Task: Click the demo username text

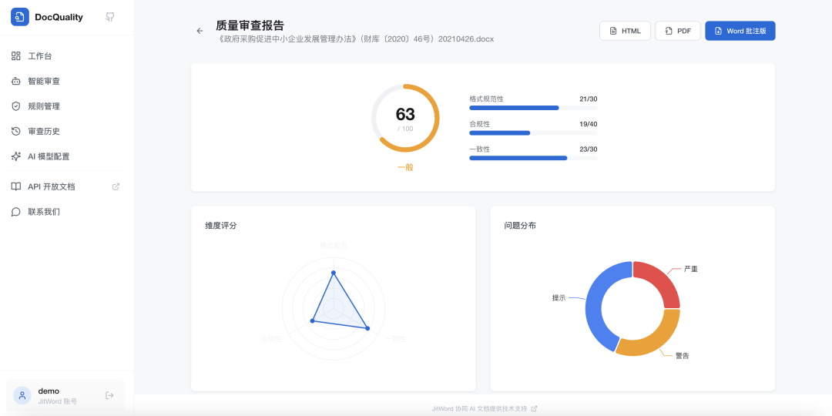Action: [49, 391]
